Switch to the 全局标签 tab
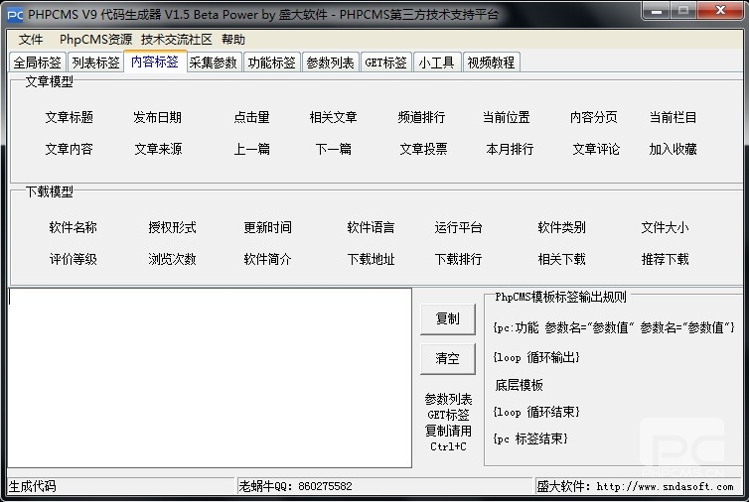The height and width of the screenshot is (502, 749). pyautogui.click(x=38, y=63)
